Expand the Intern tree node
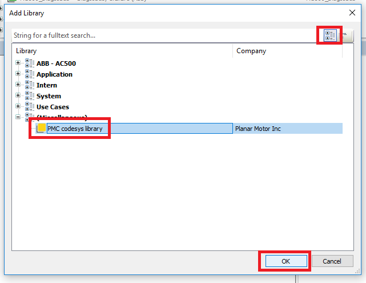This screenshot has width=366, height=283. coord(18,85)
